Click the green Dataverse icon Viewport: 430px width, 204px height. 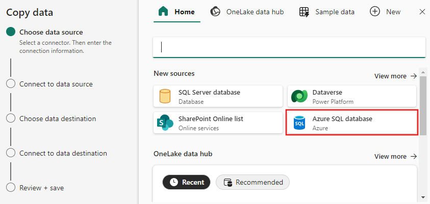tap(299, 96)
